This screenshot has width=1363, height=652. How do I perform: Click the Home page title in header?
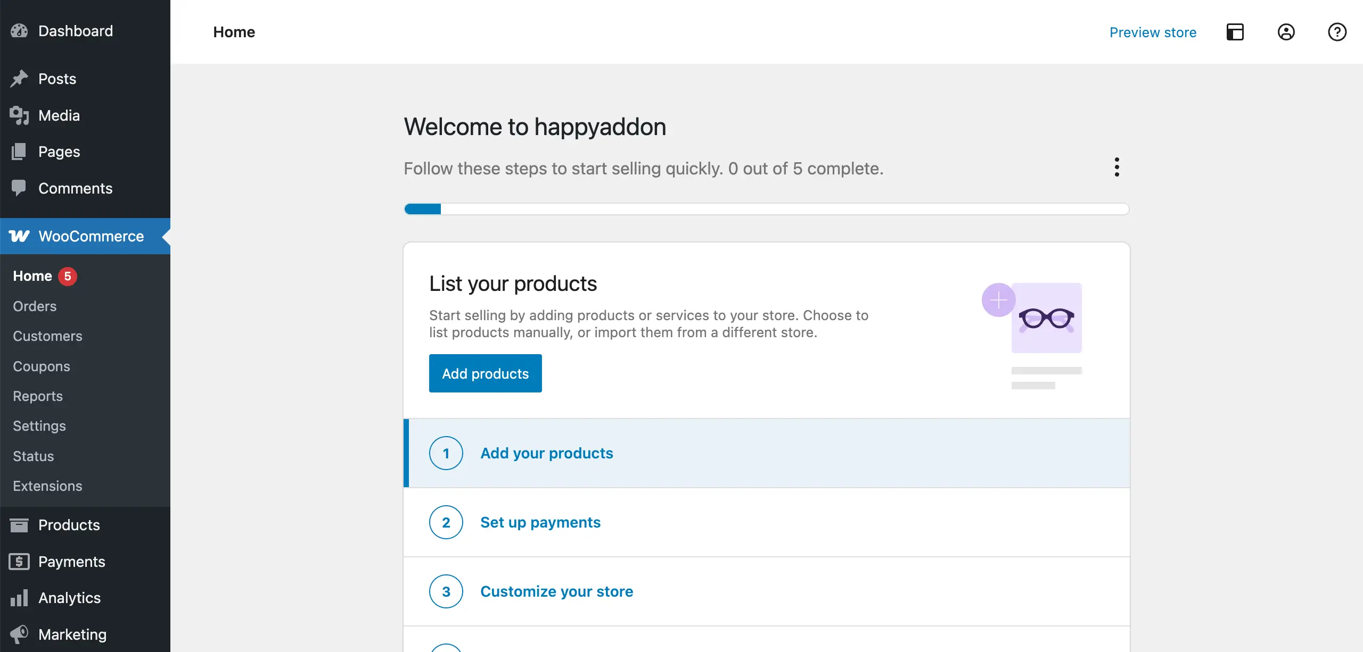pos(234,32)
